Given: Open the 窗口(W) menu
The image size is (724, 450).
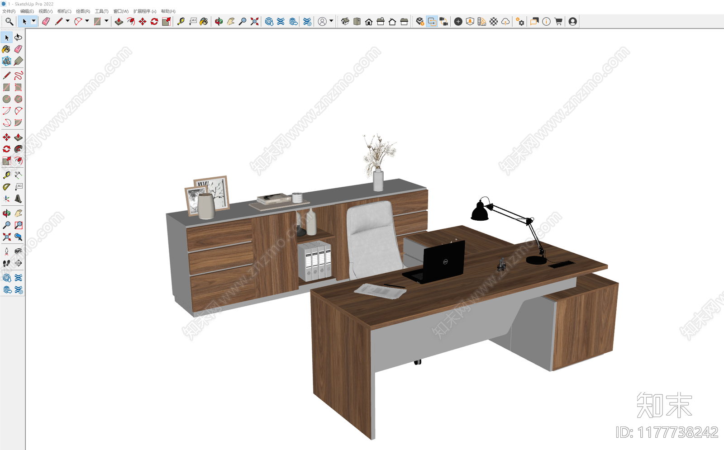Looking at the screenshot, I should click(x=121, y=11).
